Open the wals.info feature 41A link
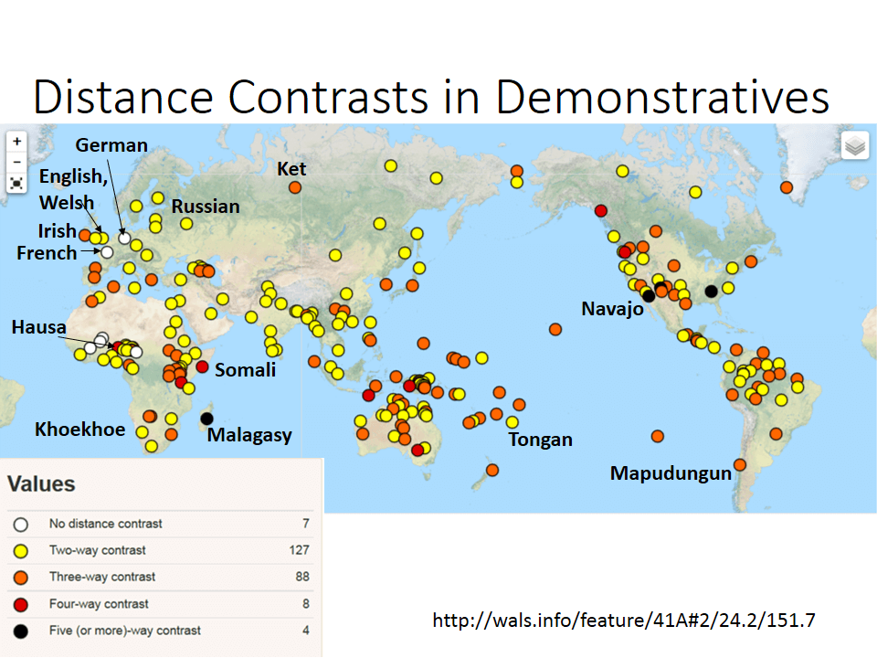877x658 pixels. click(624, 620)
